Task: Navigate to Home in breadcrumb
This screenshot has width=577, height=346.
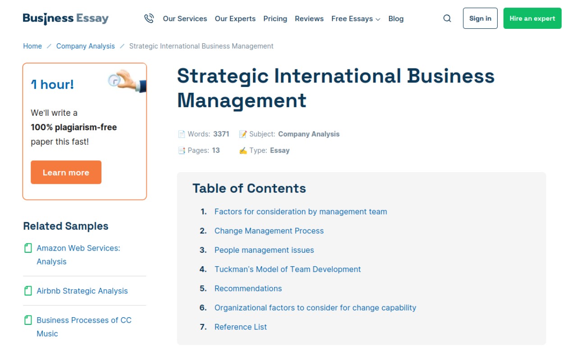Action: 32,46
